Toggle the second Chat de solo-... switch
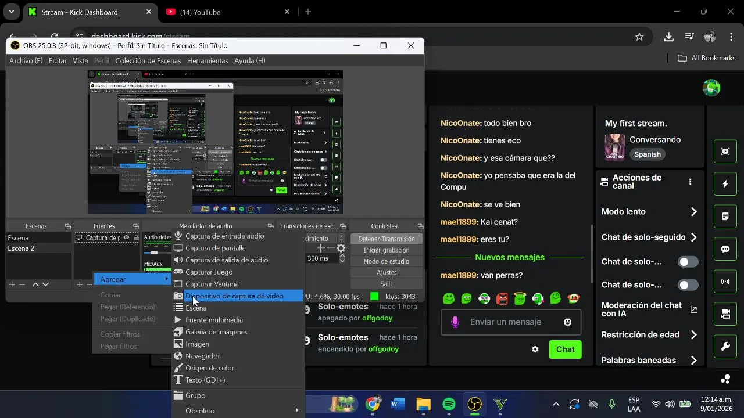The width and height of the screenshot is (744, 418). click(x=688, y=285)
